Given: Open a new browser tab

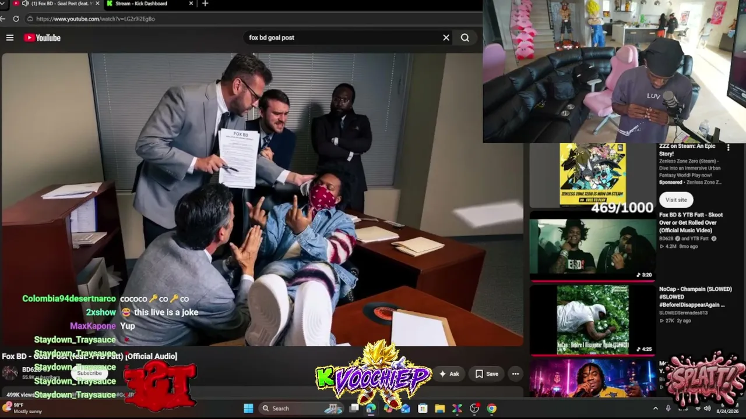Looking at the screenshot, I should coord(205,3).
